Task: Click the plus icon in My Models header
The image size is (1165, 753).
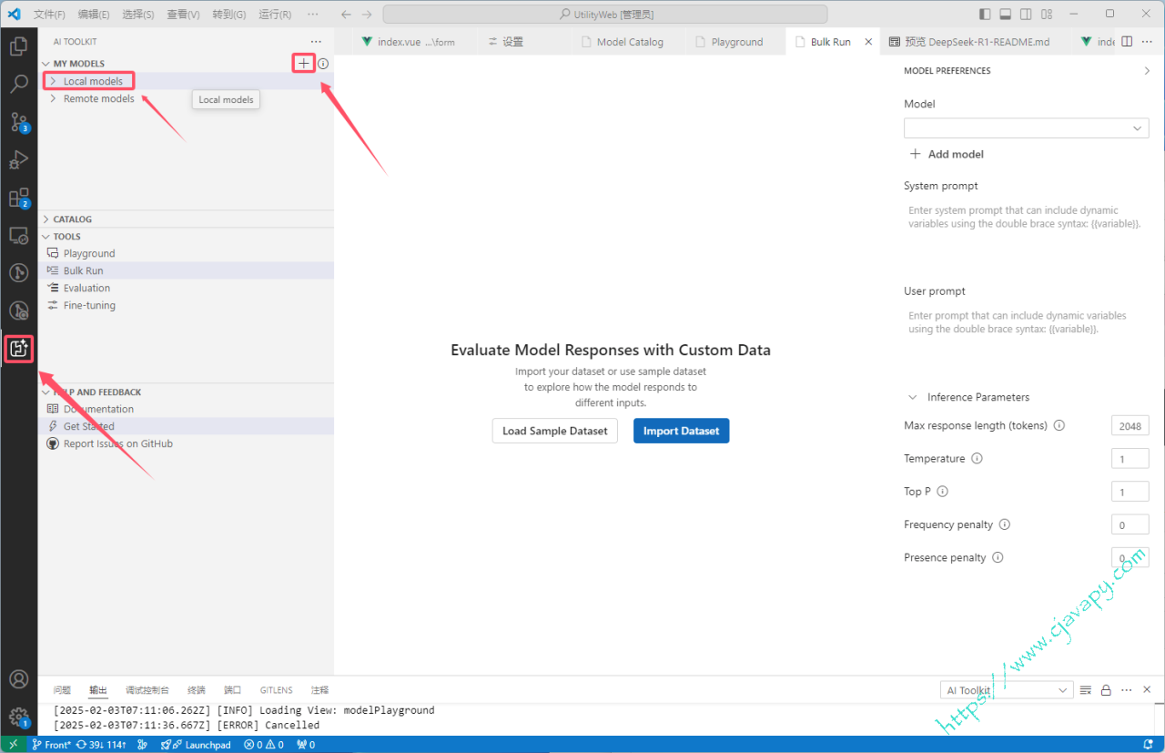Action: tap(304, 64)
